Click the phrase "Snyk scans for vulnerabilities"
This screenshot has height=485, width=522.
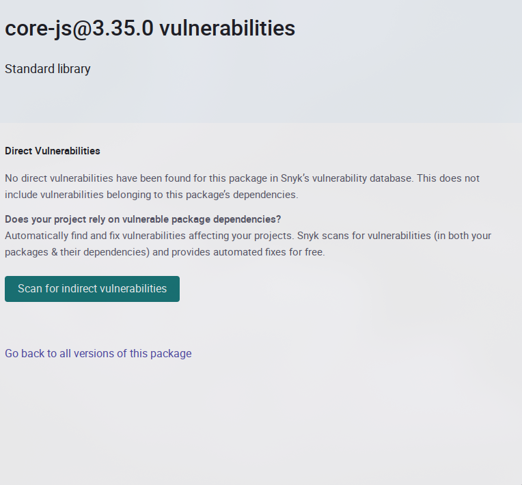366,236
